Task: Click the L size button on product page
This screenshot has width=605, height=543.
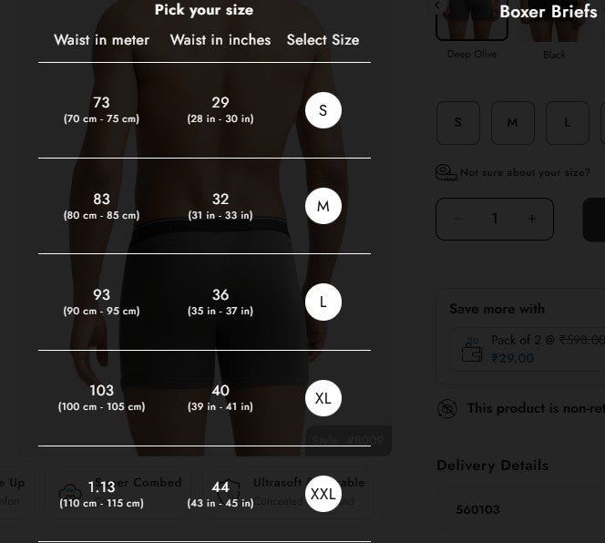Action: [x=567, y=123]
